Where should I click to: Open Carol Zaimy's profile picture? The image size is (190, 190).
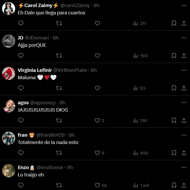pos(9,9)
